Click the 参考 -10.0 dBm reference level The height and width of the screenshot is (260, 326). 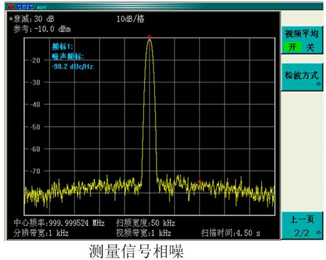pyautogui.click(x=42, y=29)
